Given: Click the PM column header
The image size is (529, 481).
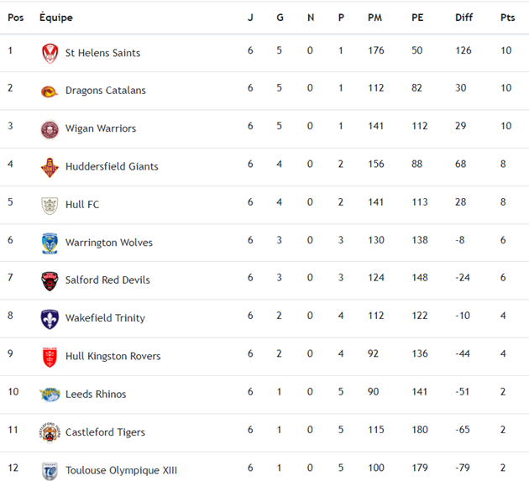Looking at the screenshot, I should [375, 18].
